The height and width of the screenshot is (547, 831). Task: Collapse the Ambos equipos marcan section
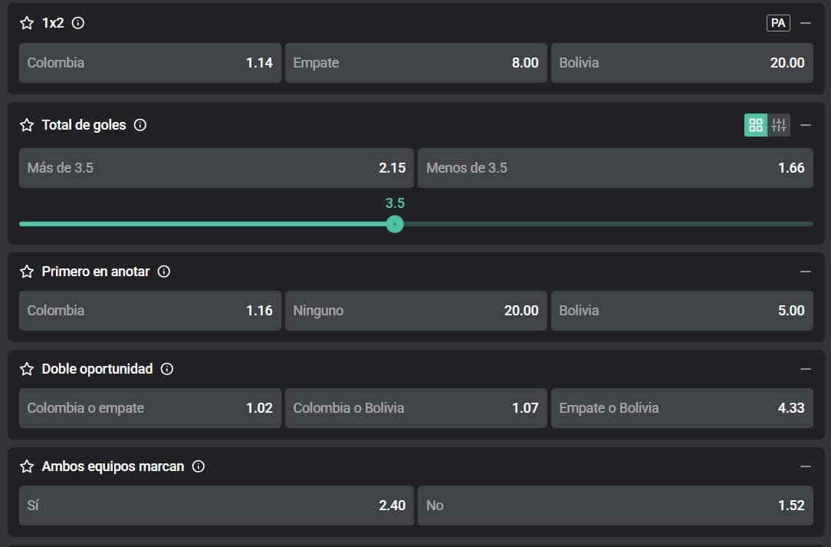pos(805,466)
